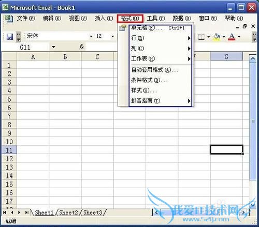Open the Borders dropdown arrow

(x=208, y=37)
